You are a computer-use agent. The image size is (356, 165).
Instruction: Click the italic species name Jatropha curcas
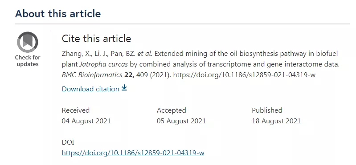coord(103,64)
